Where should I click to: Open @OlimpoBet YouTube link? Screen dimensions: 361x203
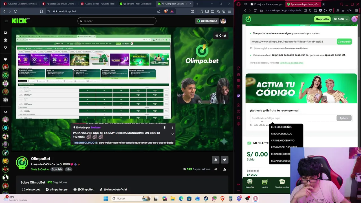point(83,189)
